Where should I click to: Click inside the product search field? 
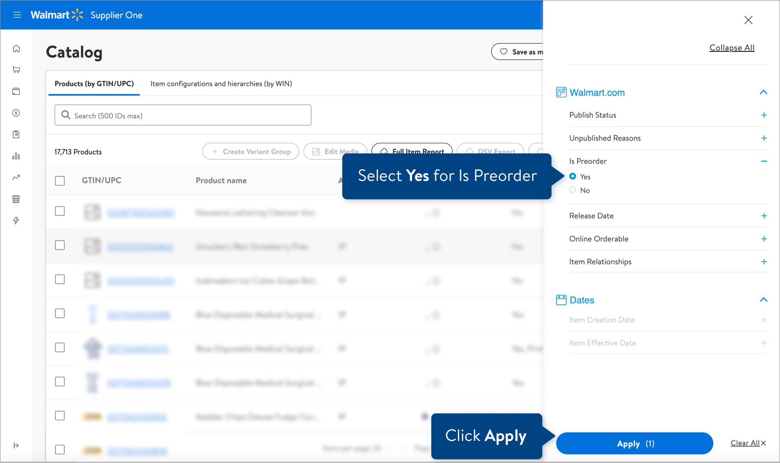pyautogui.click(x=183, y=115)
